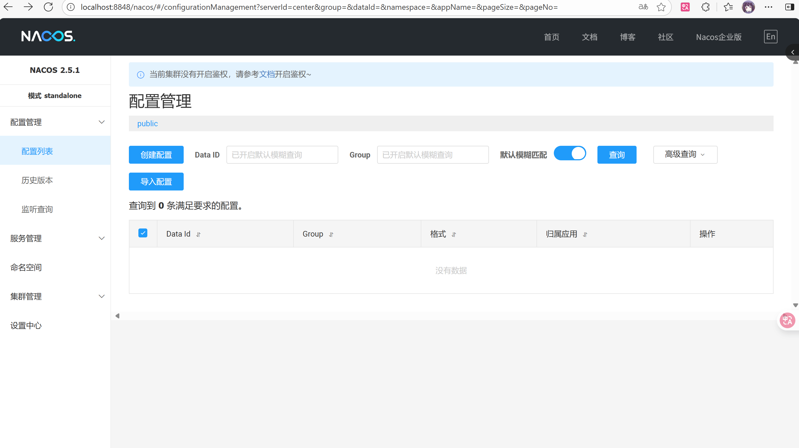The image size is (799, 448).
Task: Click the floating translate widget icon
Action: coord(787,320)
